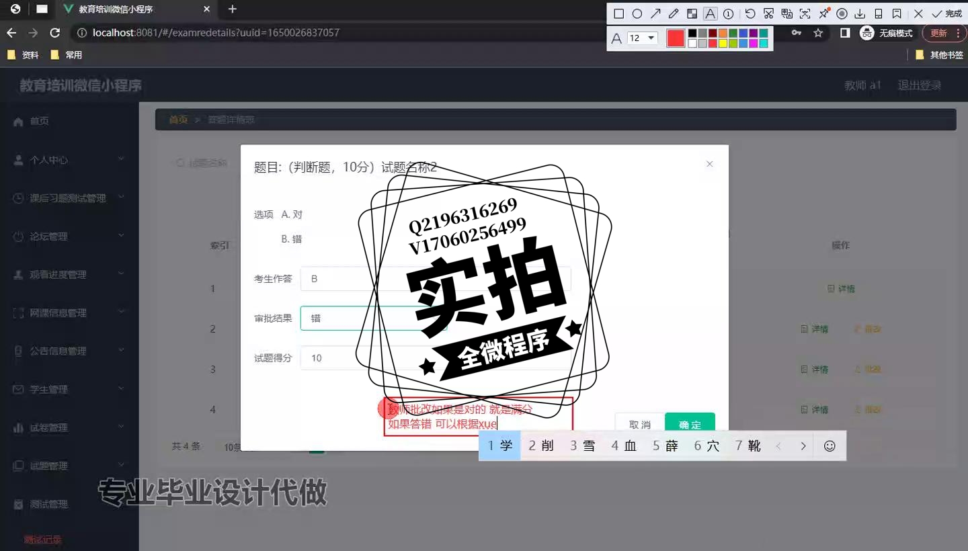Expand 观看进度管理 sidebar menu

[x=69, y=275]
